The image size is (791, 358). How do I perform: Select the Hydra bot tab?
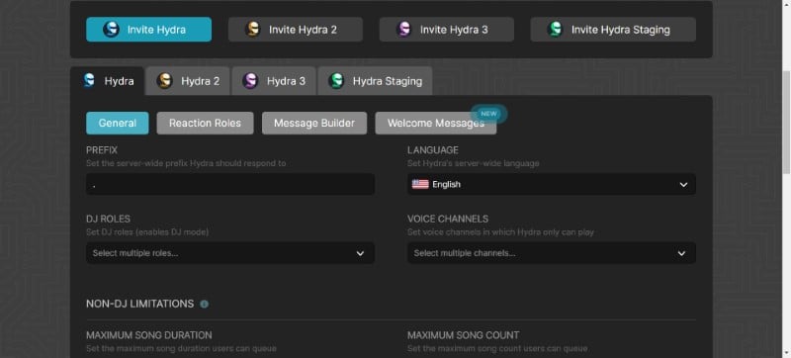click(x=108, y=81)
